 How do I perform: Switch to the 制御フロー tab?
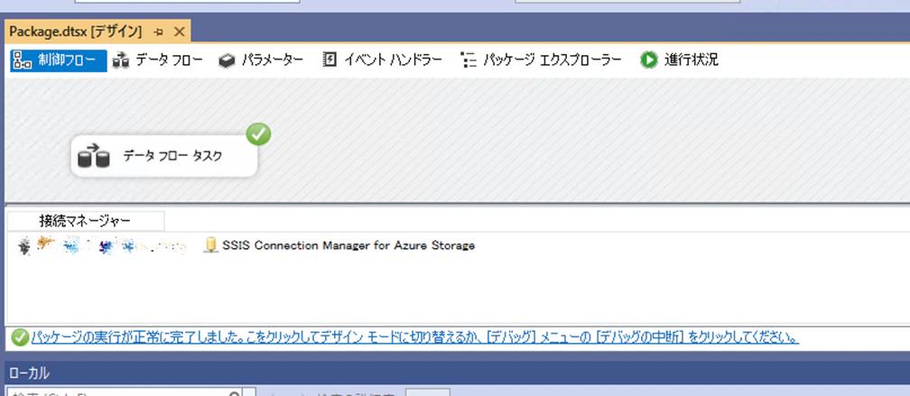tap(59, 60)
